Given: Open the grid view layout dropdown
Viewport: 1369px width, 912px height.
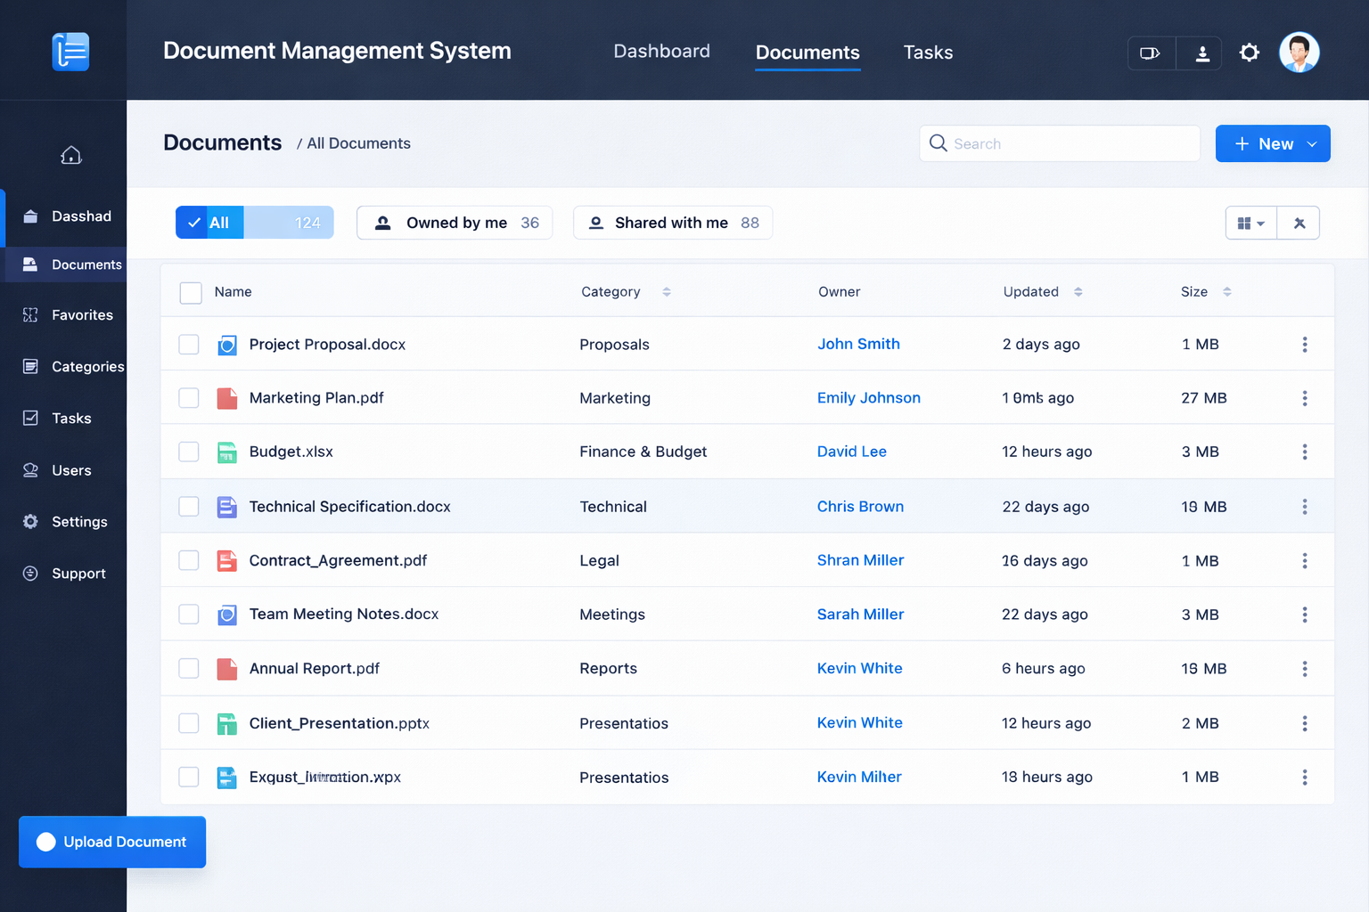Looking at the screenshot, I should [1250, 224].
